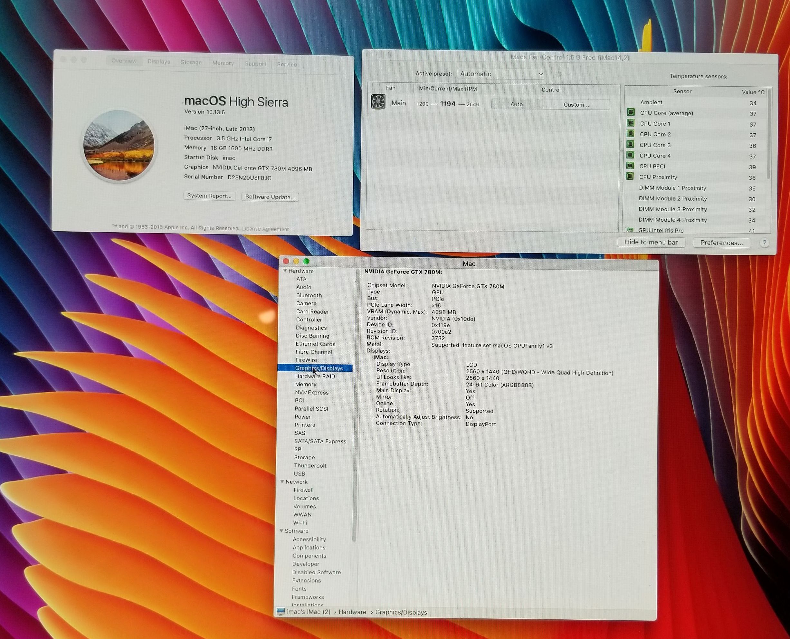Select Thunderbolt in the hardware list

pos(310,466)
